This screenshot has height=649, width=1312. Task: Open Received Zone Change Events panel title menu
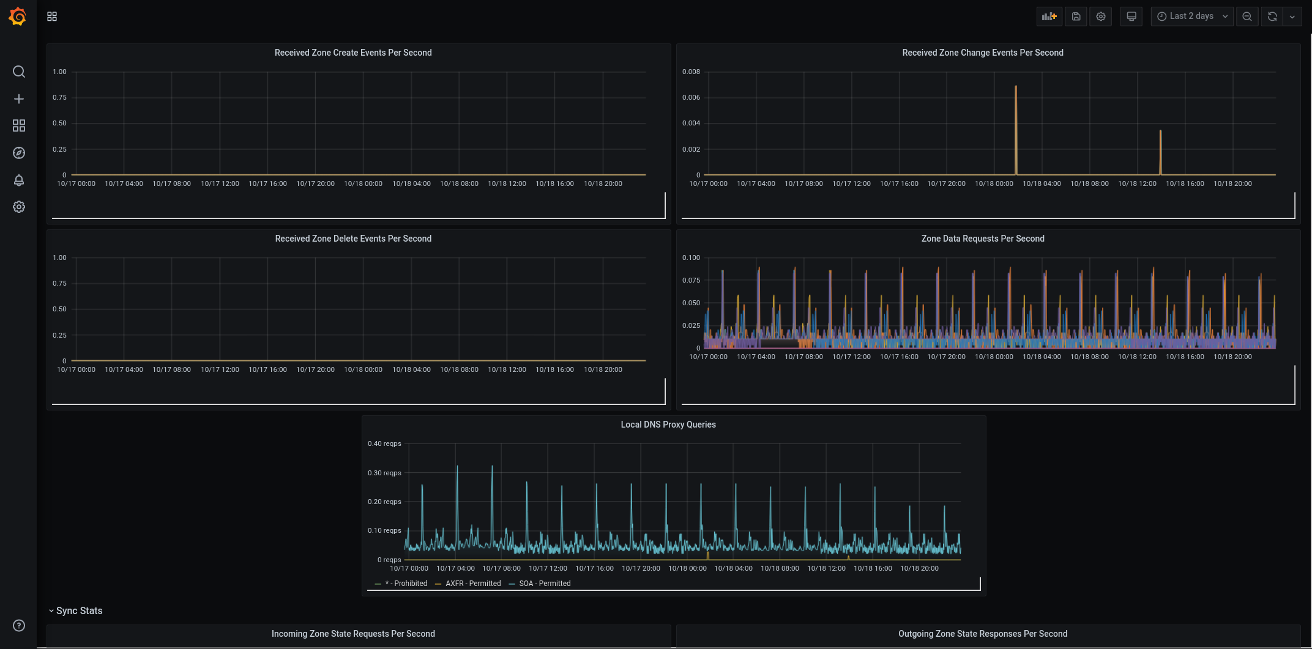[983, 53]
